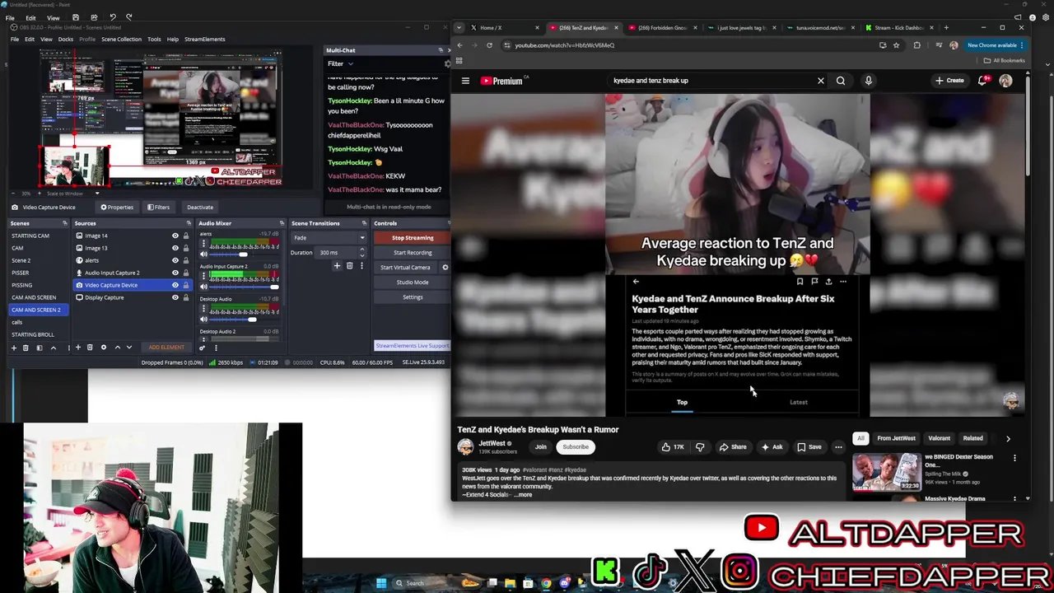The image size is (1054, 593).
Task: Move the selected source up
Action: tap(117, 348)
